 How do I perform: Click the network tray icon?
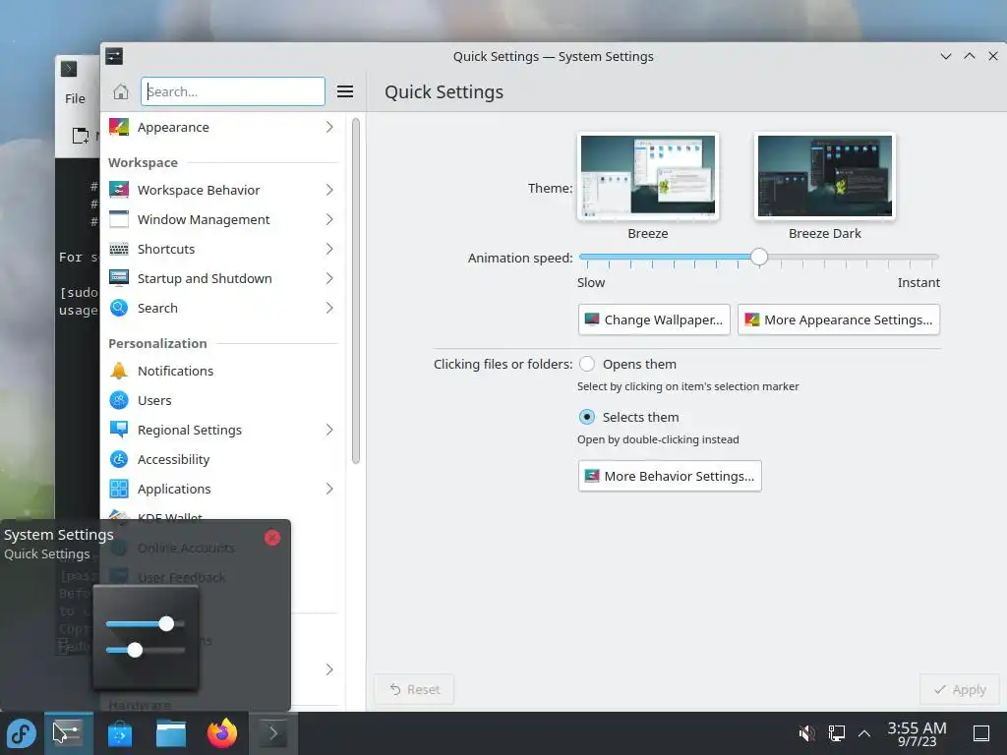(836, 733)
